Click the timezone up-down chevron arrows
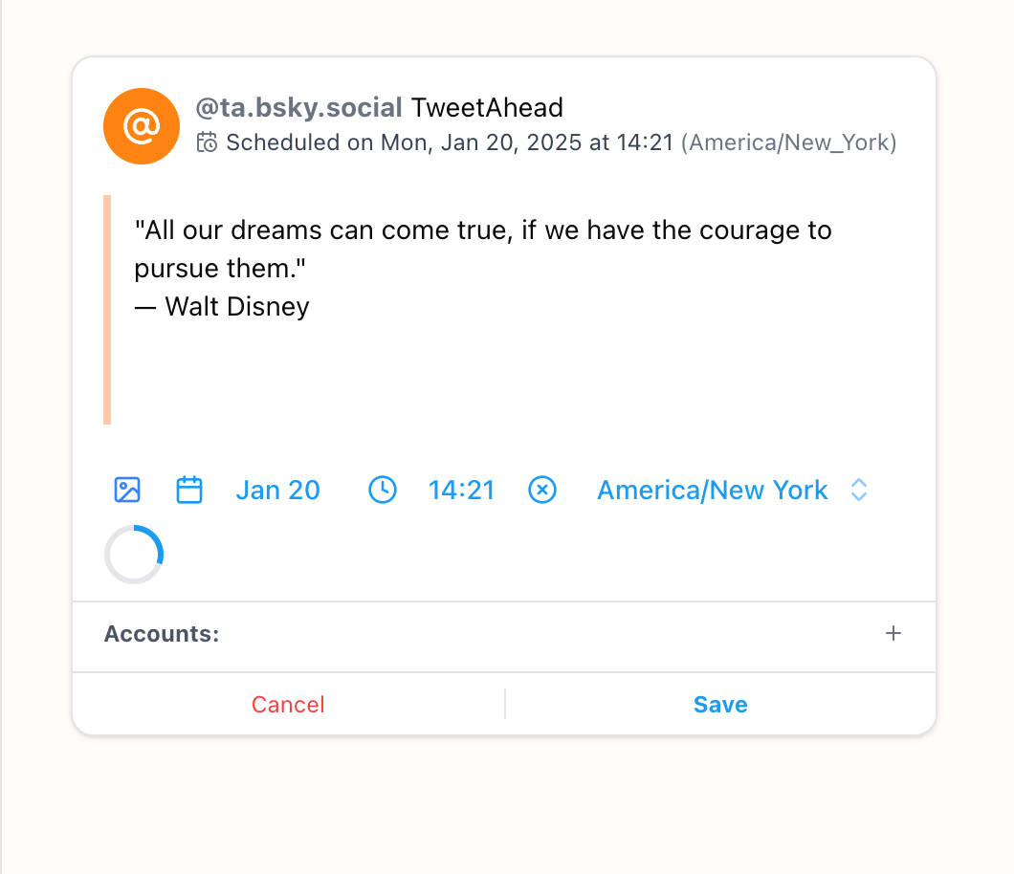 click(x=859, y=491)
